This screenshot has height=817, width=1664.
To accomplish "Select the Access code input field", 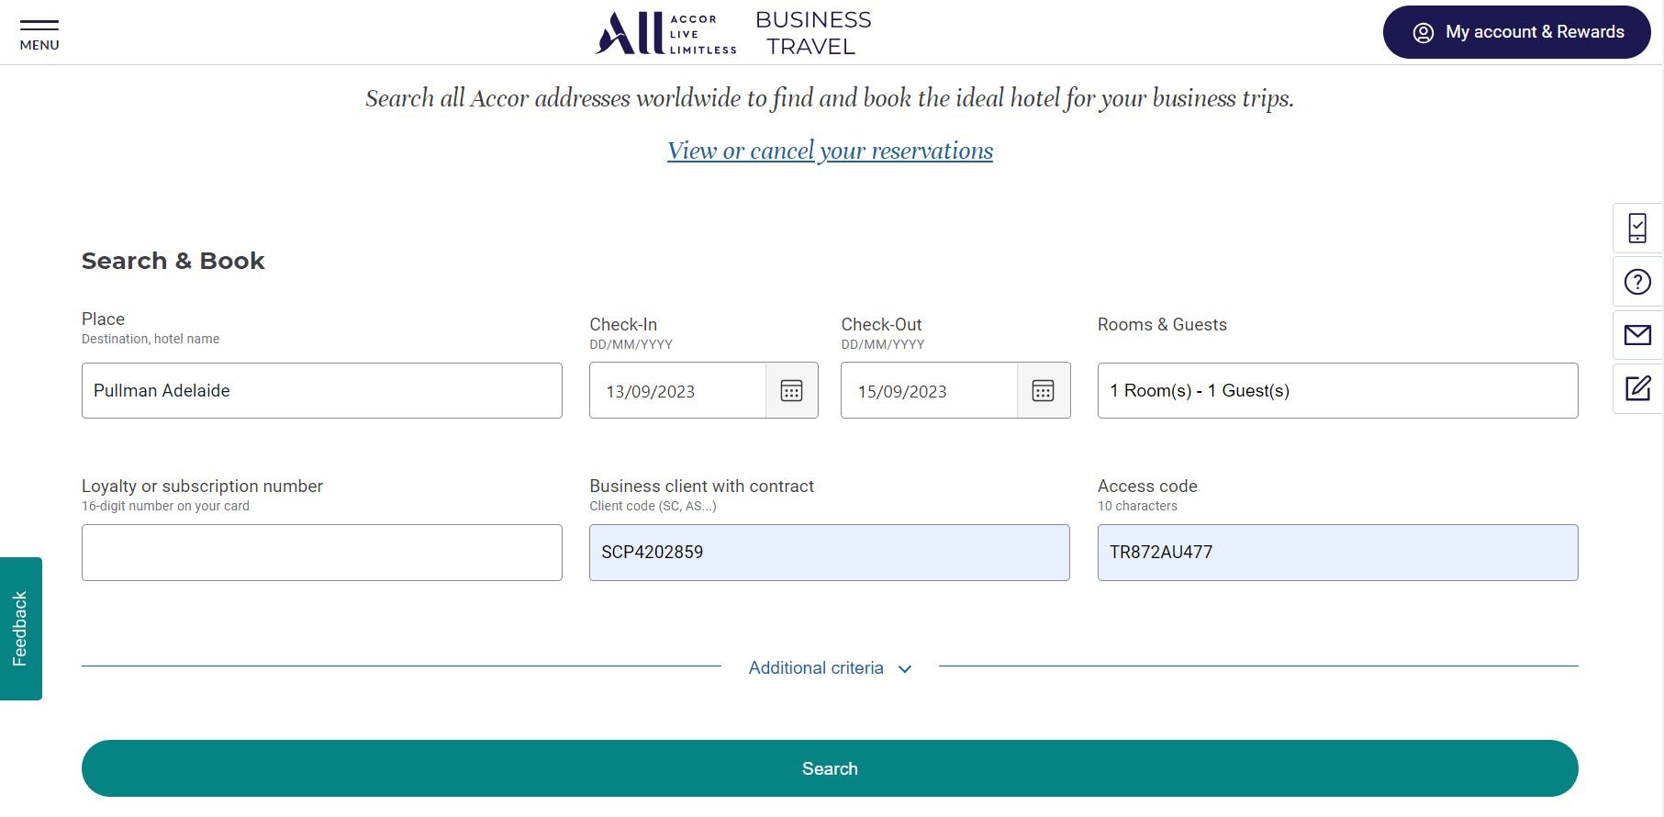I will pyautogui.click(x=1337, y=553).
